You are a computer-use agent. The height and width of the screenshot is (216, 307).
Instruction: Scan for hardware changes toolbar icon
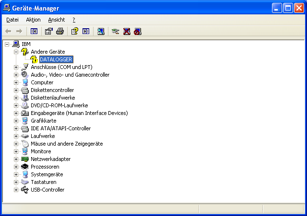[x=101, y=31]
